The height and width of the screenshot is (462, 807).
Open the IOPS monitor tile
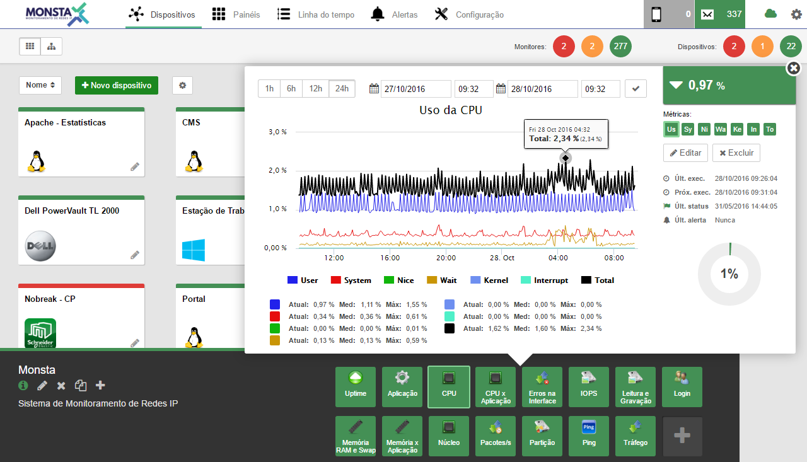589,387
